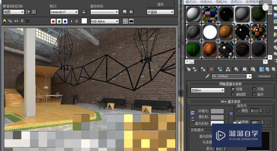Click Material ID Channel icon
The height and width of the screenshot is (151, 277).
pos(245,69)
